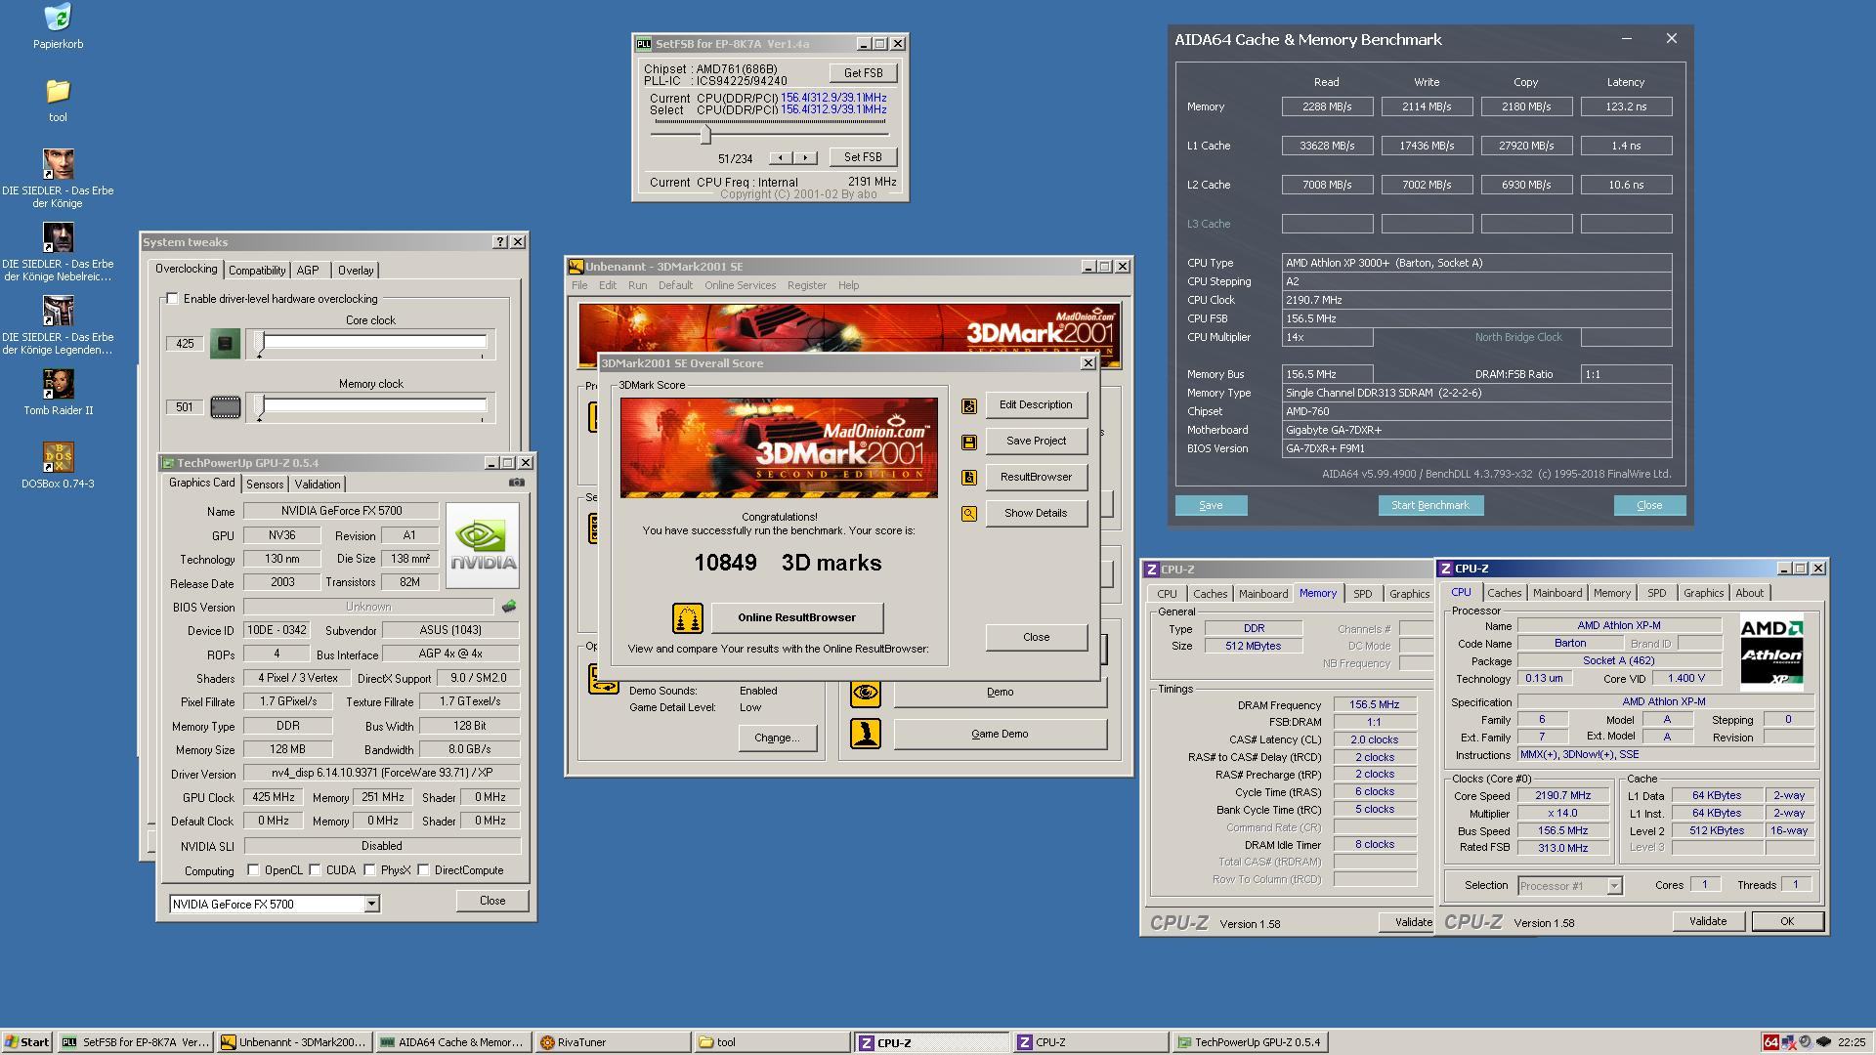This screenshot has height=1055, width=1876.
Task: Open the GPU selection dropdown in GPU-Z
Action: click(371, 905)
